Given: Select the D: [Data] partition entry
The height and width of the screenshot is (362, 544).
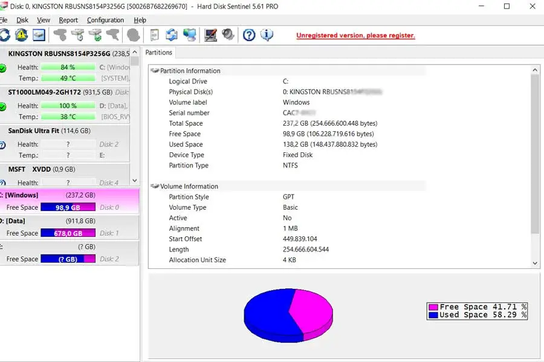Looking at the screenshot, I should [70, 227].
